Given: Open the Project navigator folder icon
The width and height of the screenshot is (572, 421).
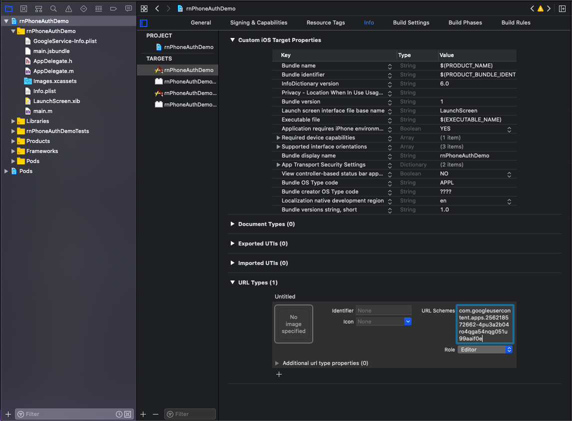Looking at the screenshot, I should coord(9,8).
